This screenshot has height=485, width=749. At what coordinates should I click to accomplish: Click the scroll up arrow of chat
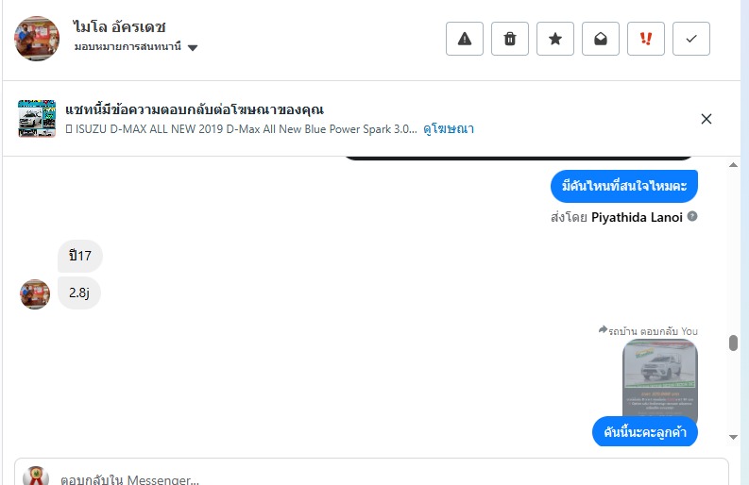click(x=733, y=166)
